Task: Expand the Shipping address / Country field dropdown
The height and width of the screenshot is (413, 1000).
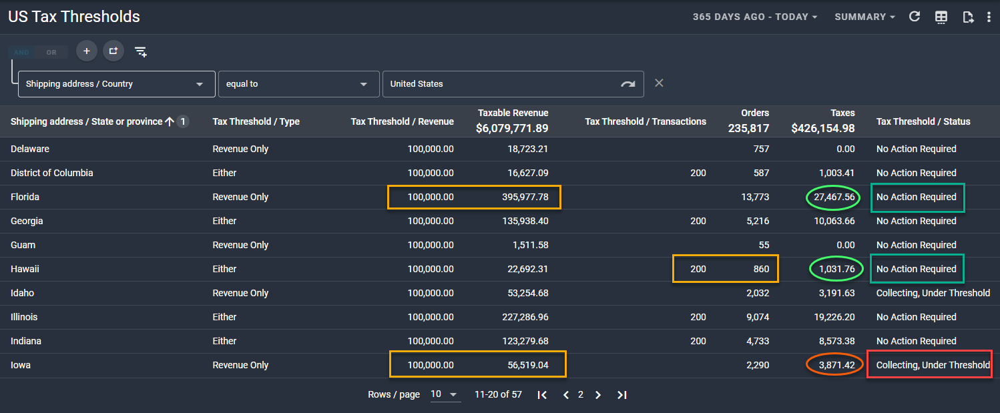Action: click(x=117, y=84)
